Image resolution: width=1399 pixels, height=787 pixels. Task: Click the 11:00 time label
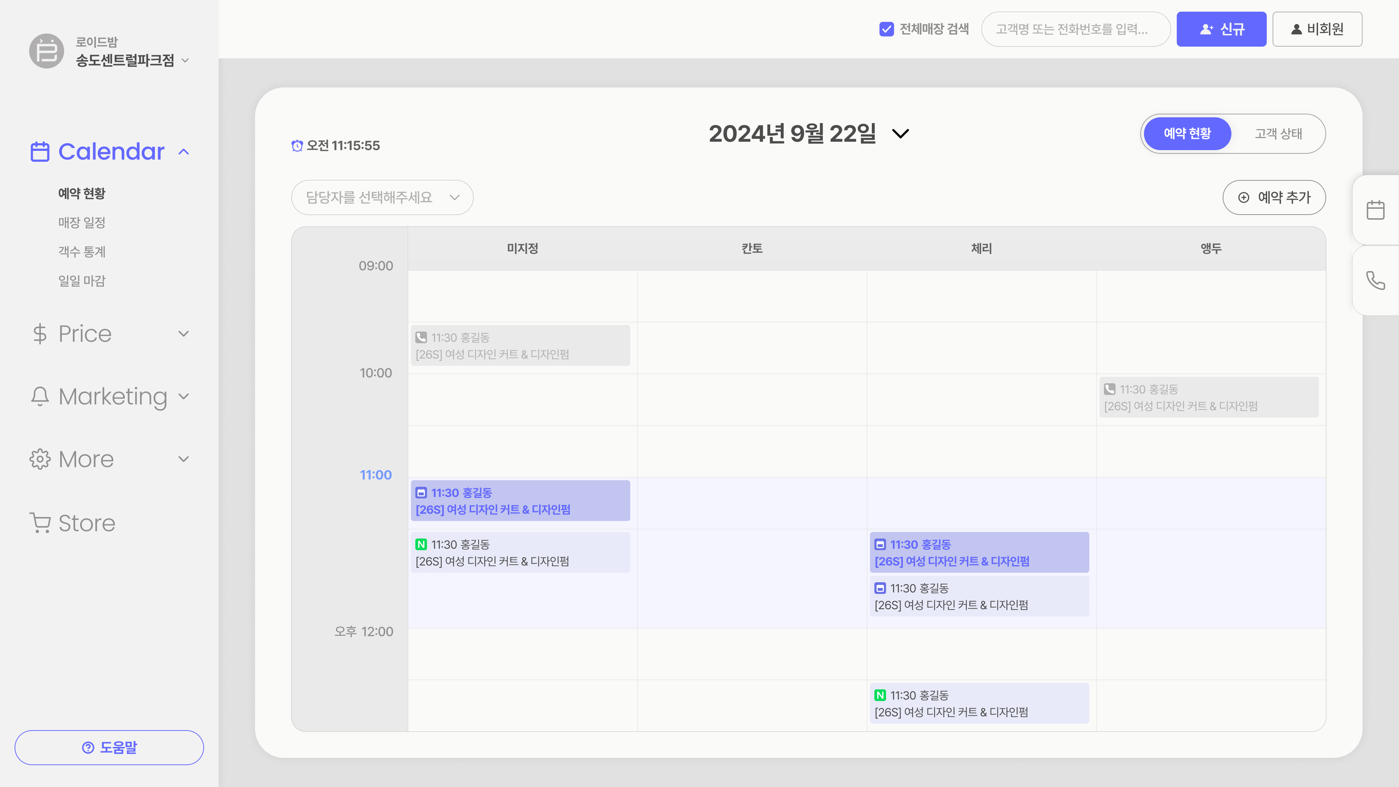click(375, 475)
